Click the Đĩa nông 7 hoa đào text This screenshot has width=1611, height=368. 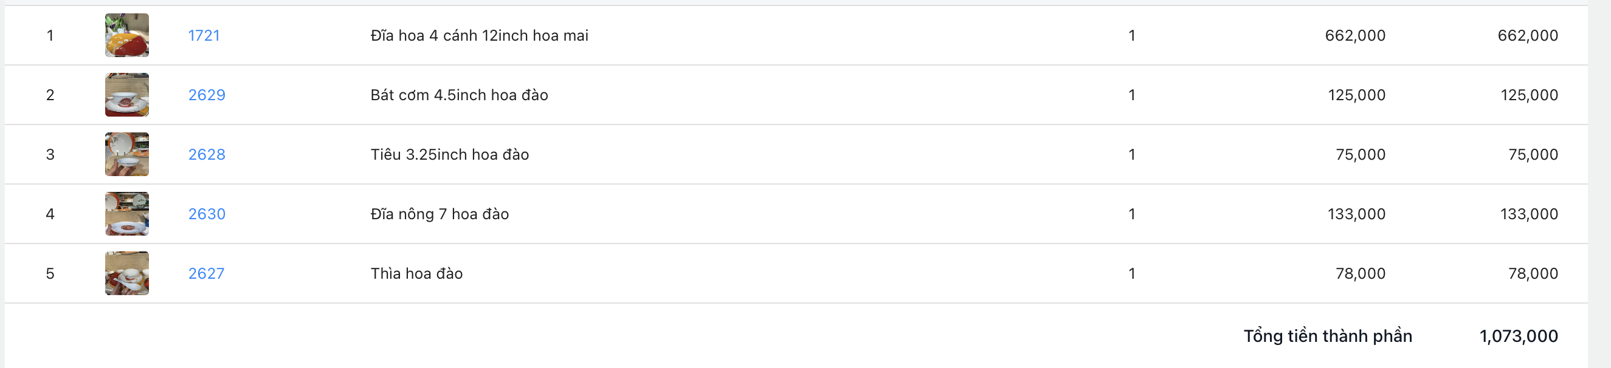[440, 214]
